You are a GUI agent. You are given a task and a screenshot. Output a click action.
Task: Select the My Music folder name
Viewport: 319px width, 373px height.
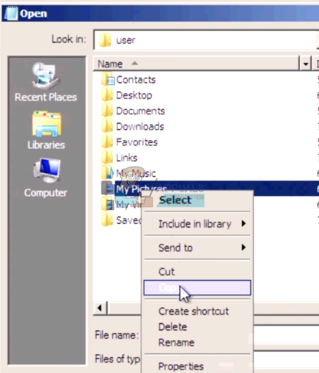click(136, 174)
